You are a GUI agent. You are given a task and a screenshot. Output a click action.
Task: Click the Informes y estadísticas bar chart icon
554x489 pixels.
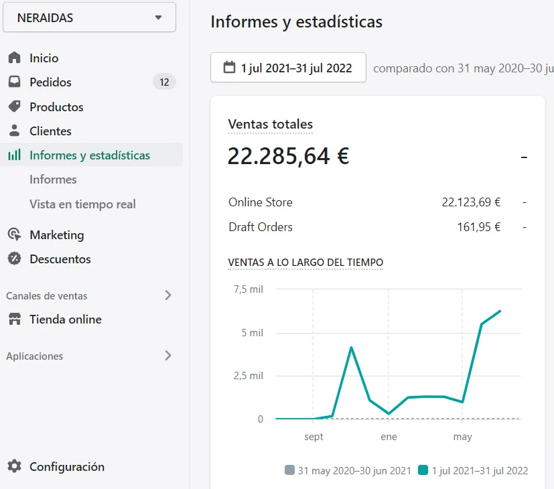(14, 155)
